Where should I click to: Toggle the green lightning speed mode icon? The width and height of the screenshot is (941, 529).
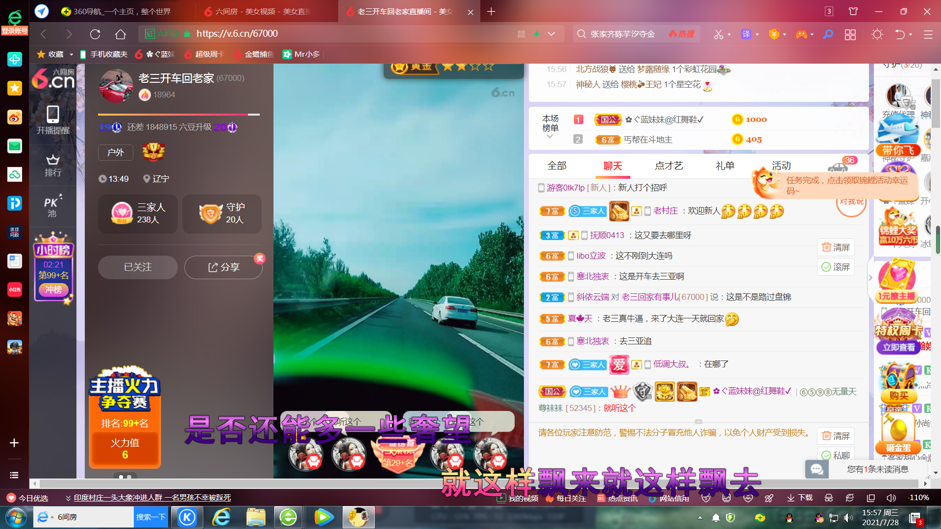(x=537, y=34)
